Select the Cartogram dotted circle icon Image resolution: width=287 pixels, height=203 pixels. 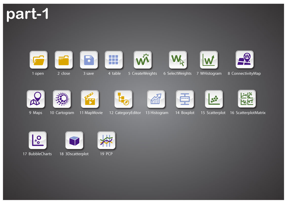click(62, 99)
